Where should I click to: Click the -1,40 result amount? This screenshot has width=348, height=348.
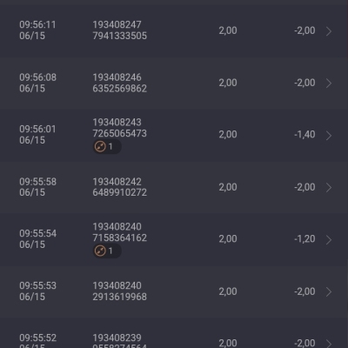tap(304, 135)
